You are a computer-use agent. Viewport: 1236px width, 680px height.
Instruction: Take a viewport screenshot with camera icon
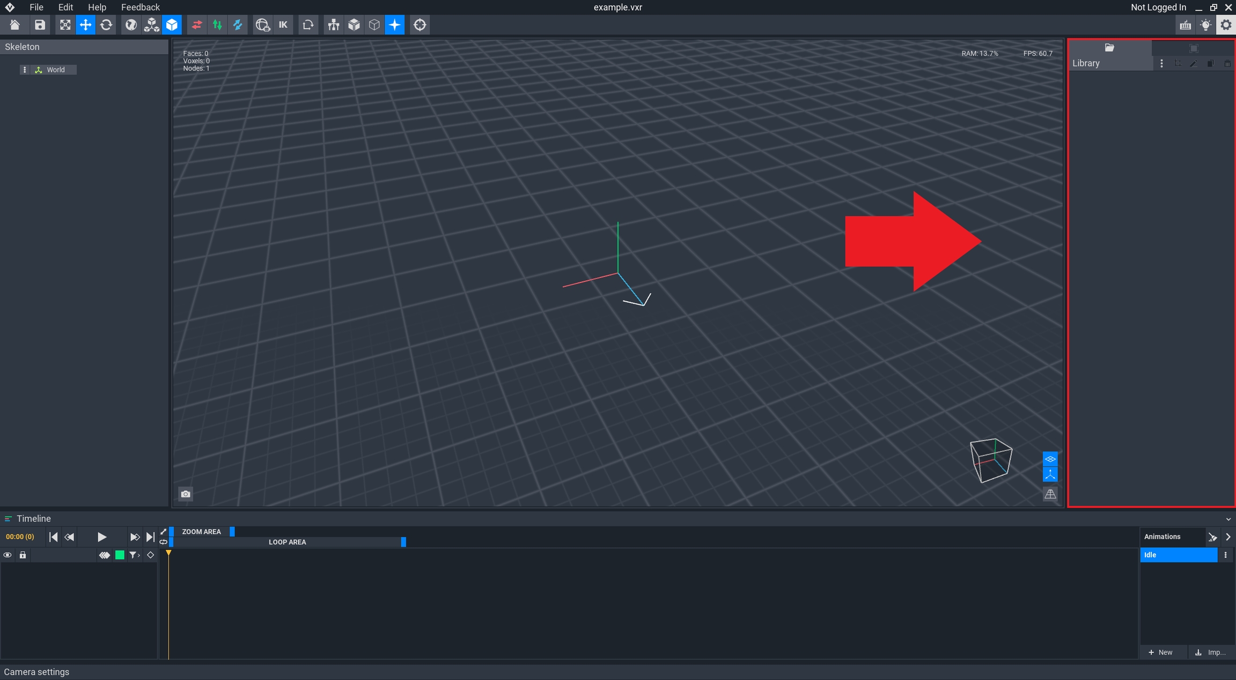pyautogui.click(x=186, y=494)
